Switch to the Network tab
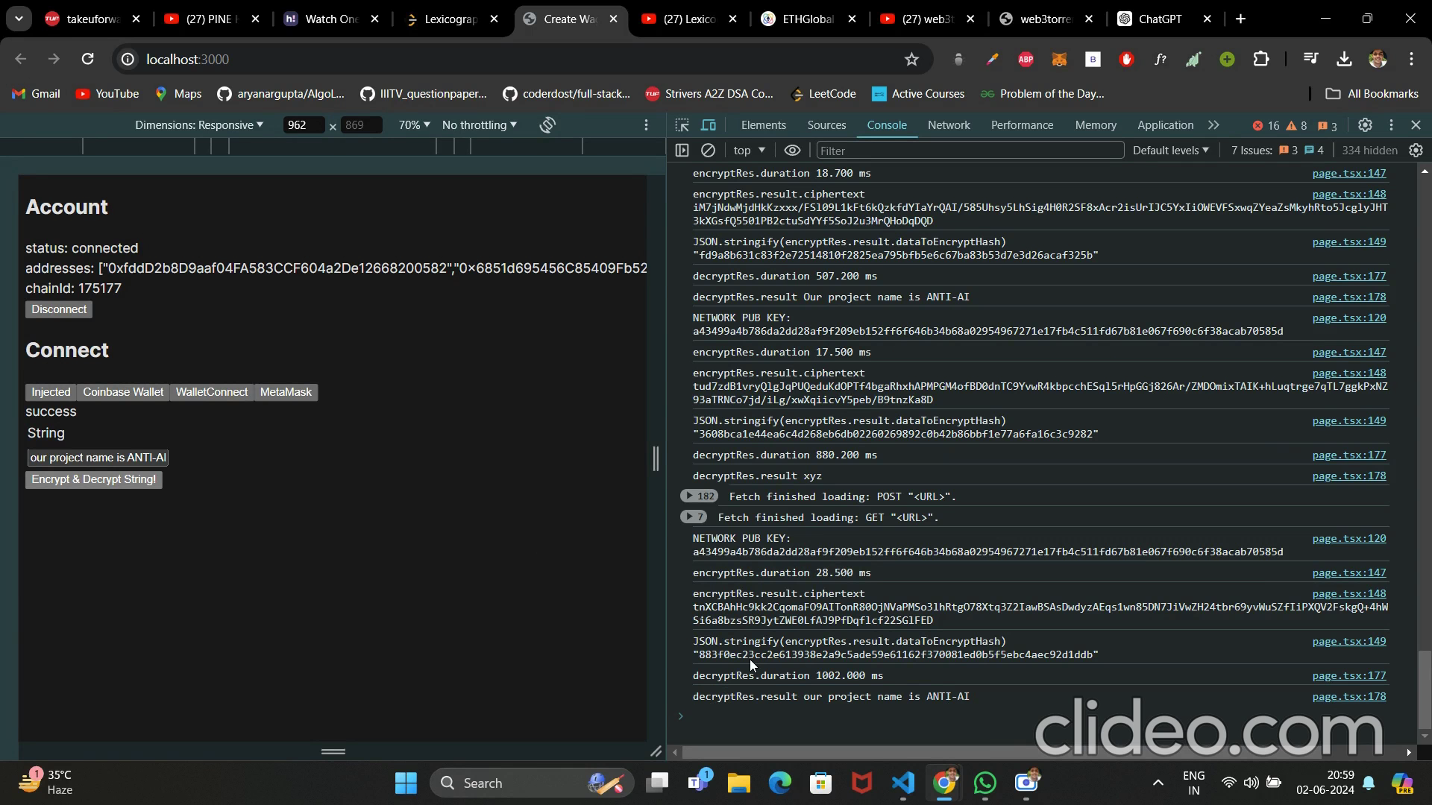1432x805 pixels. 949,125
